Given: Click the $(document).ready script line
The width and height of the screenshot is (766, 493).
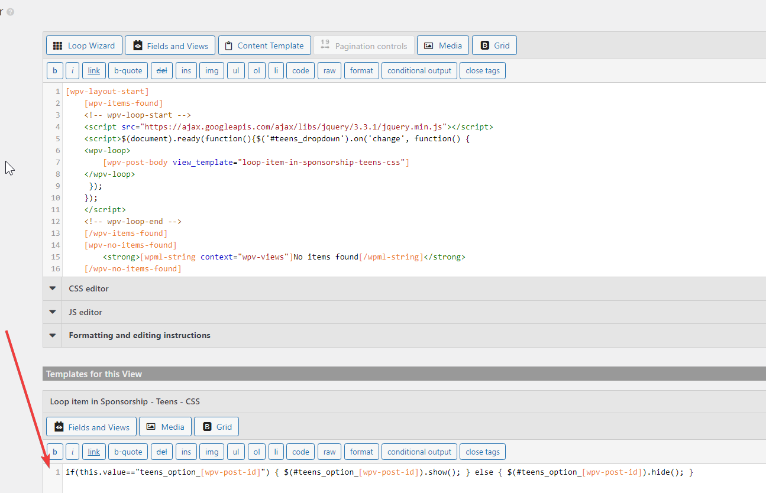Looking at the screenshot, I should (277, 139).
